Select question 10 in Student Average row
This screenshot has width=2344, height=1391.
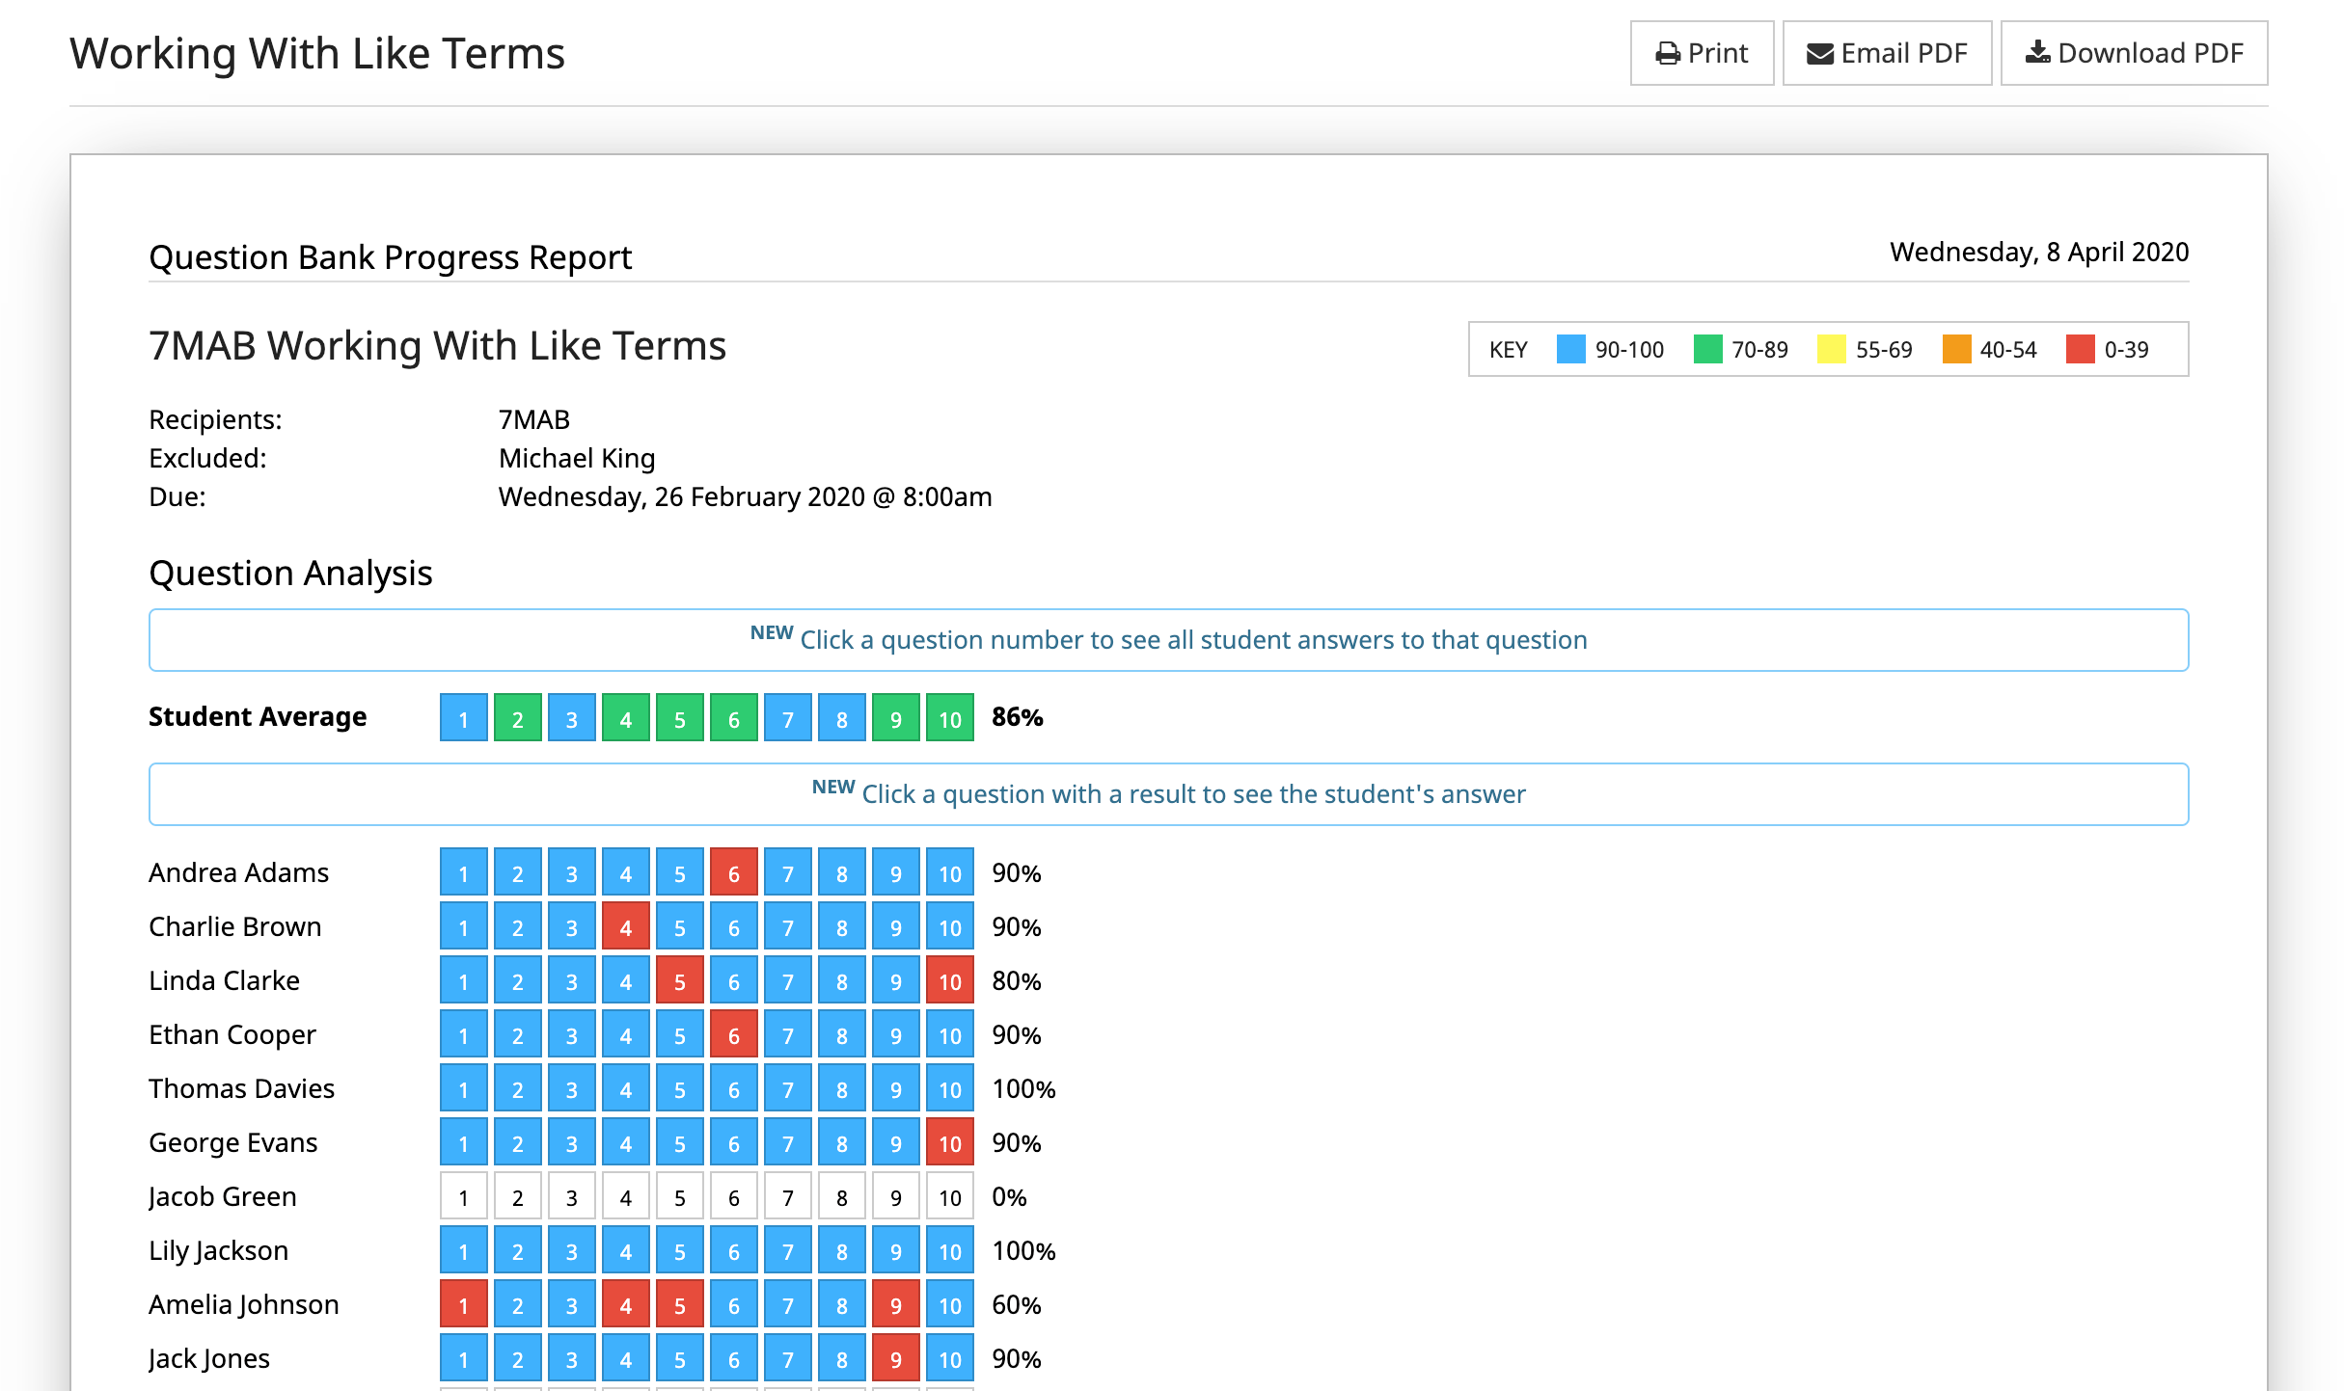point(949,717)
